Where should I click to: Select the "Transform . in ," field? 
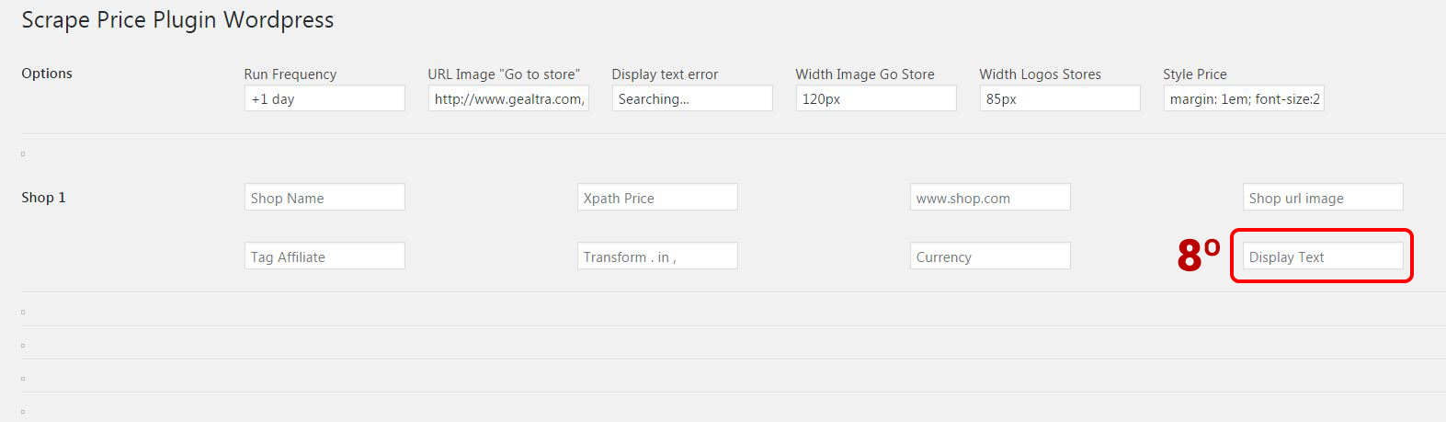[x=657, y=257]
